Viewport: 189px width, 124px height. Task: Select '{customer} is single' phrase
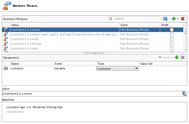(x=24, y=48)
